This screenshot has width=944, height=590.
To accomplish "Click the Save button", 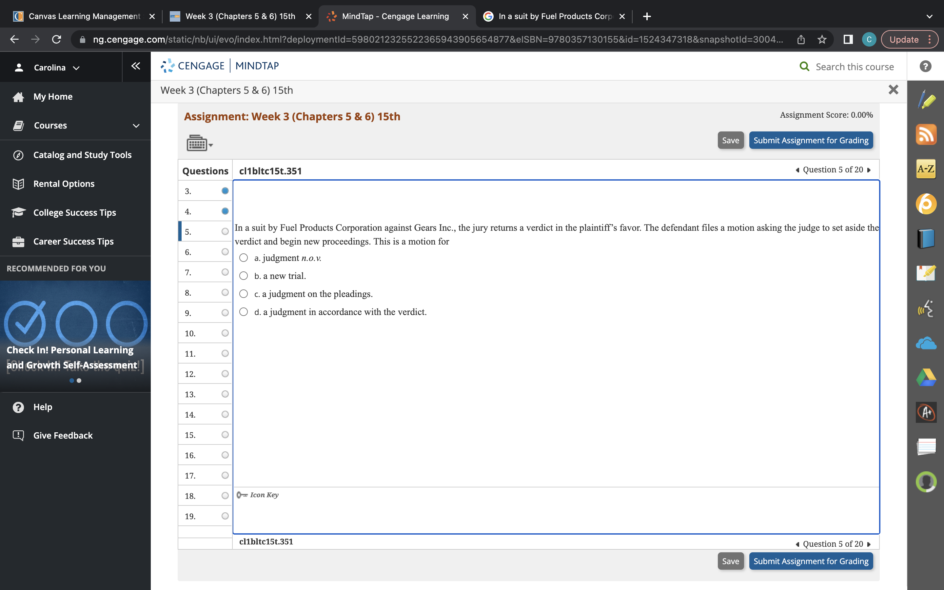I will pyautogui.click(x=730, y=140).
